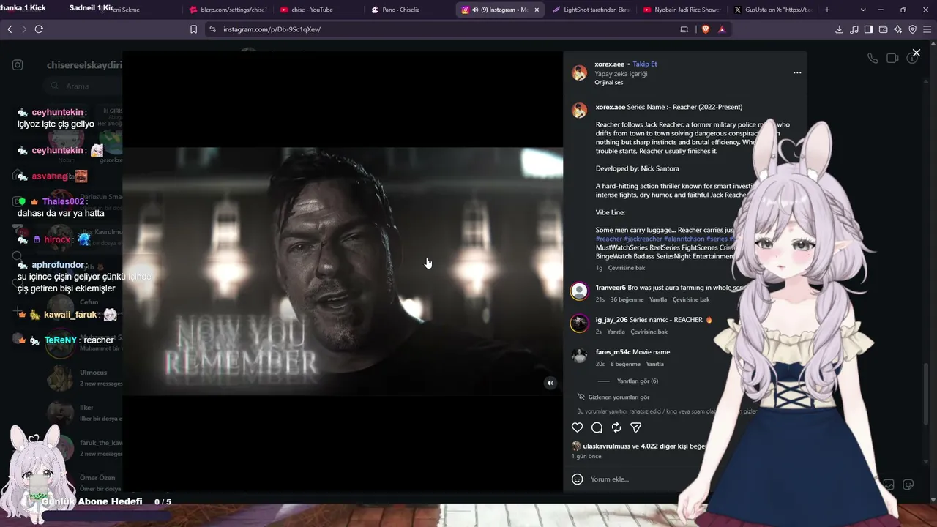Open the Brave Shields lion icon

[706, 29]
